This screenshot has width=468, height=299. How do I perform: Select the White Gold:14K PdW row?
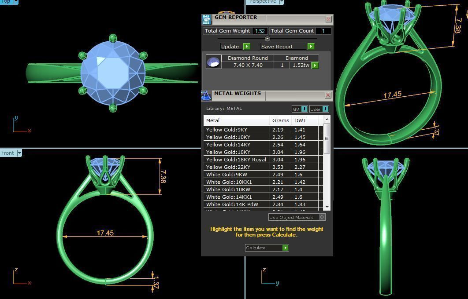263,204
